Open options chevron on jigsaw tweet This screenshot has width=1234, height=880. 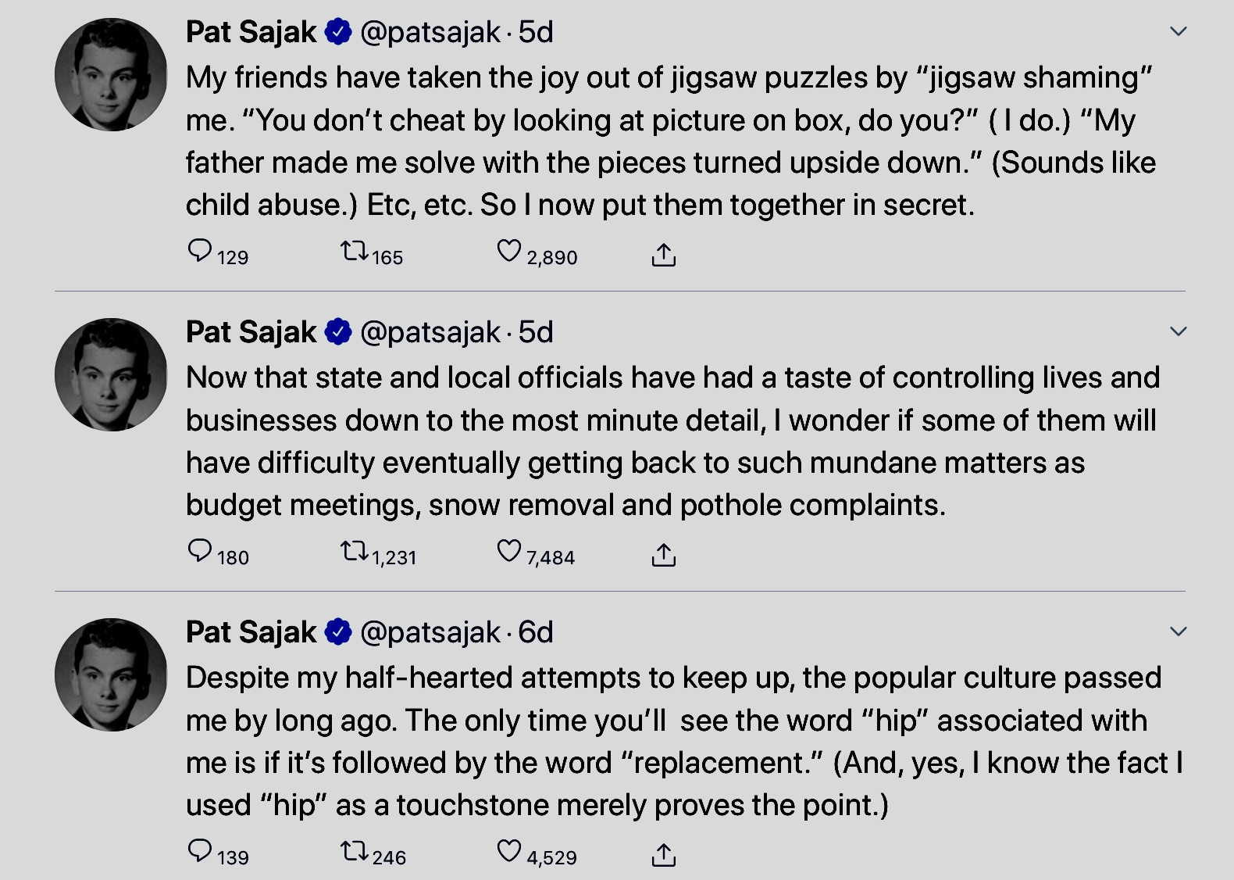1178,32
